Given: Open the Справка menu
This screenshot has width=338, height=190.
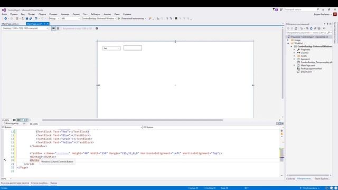Looking at the screenshot, I should tap(127, 14).
